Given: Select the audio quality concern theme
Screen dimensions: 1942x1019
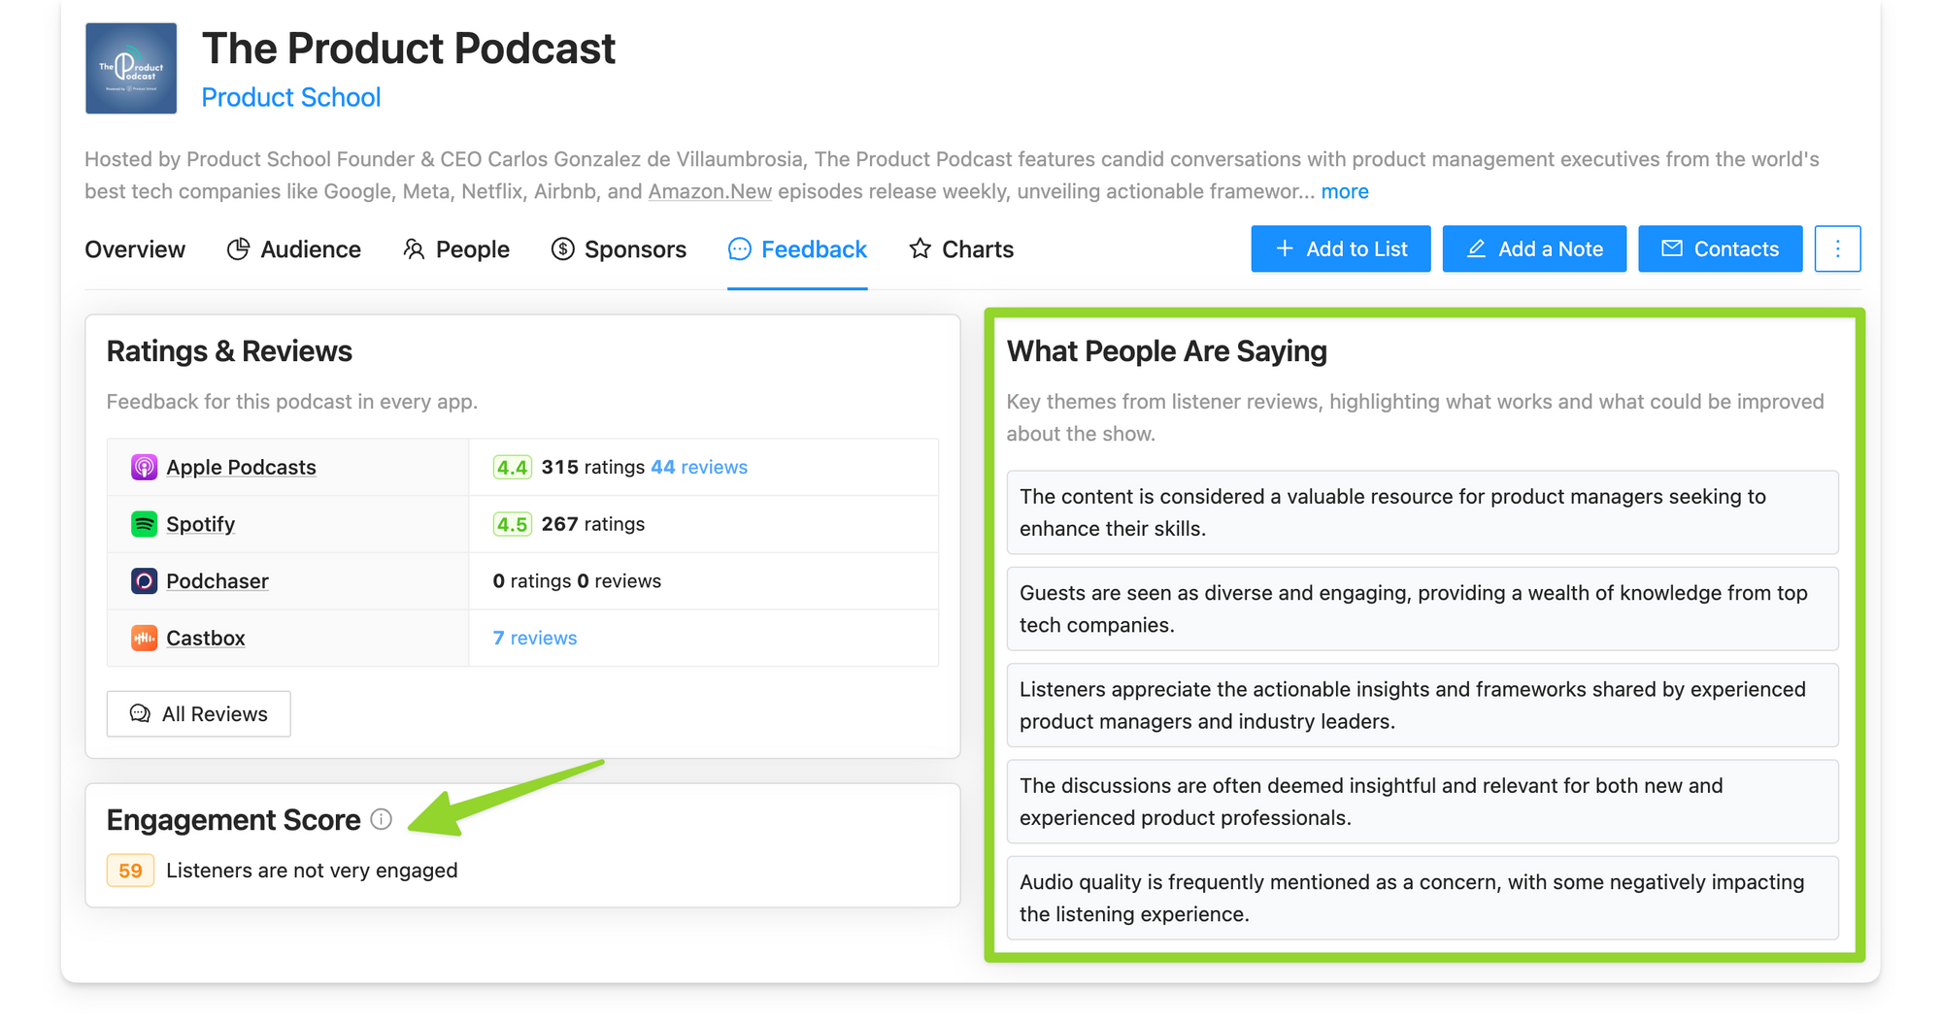Looking at the screenshot, I should point(1423,898).
